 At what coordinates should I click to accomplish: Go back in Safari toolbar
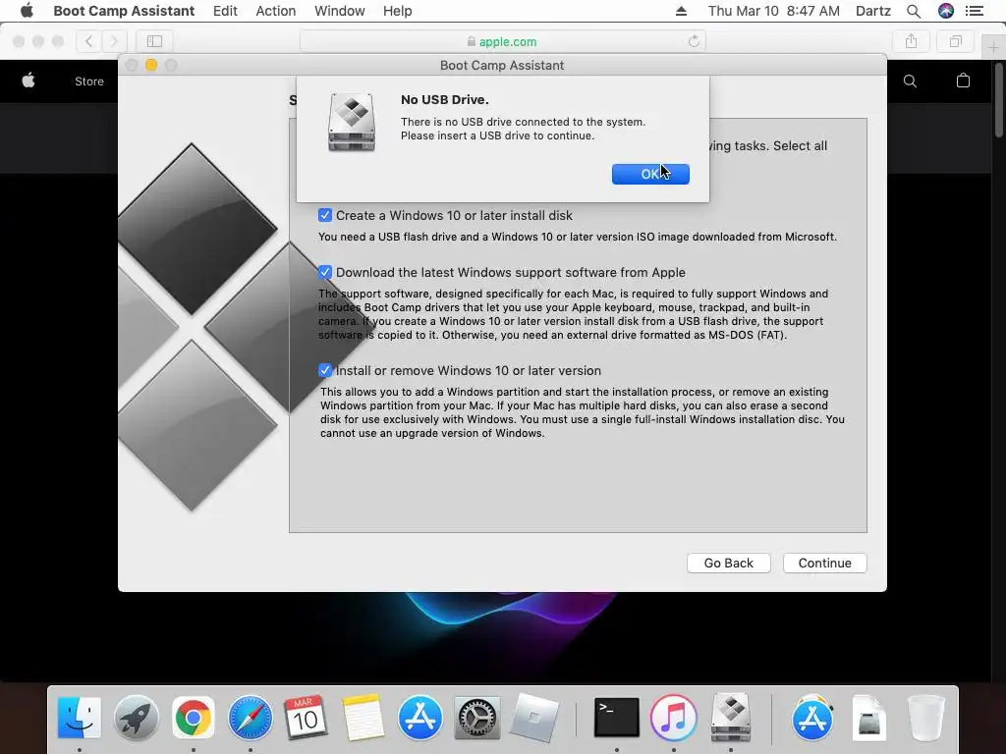(89, 41)
